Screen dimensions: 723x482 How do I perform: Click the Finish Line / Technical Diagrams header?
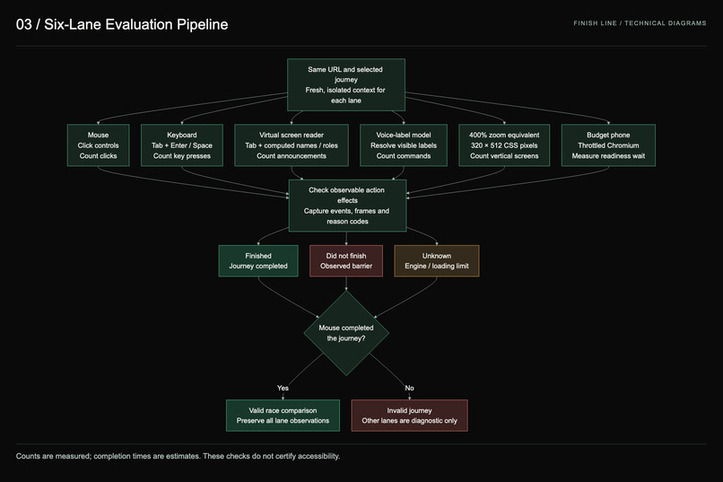click(x=640, y=23)
